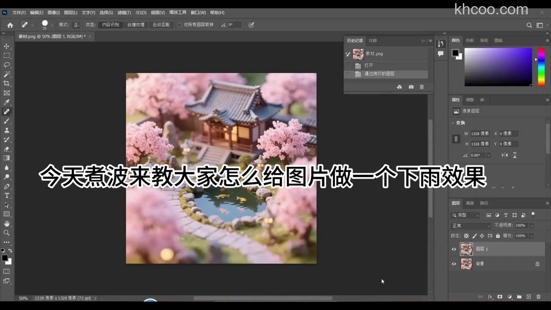
Task: Open the blend mode 正常 dropdown
Action: [x=470, y=225]
